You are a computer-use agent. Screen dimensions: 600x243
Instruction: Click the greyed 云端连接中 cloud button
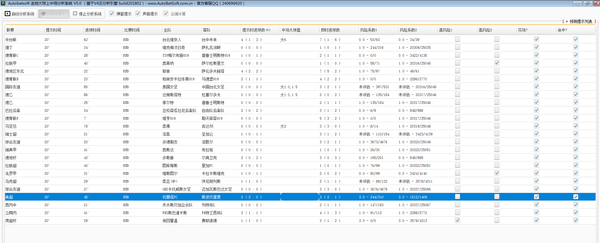tap(53, 14)
